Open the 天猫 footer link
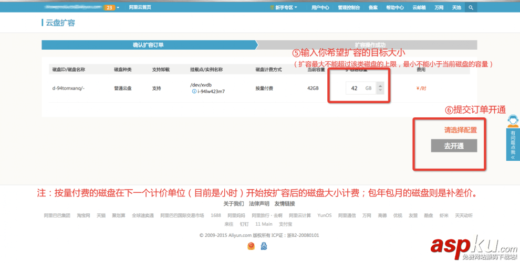 click(101, 215)
